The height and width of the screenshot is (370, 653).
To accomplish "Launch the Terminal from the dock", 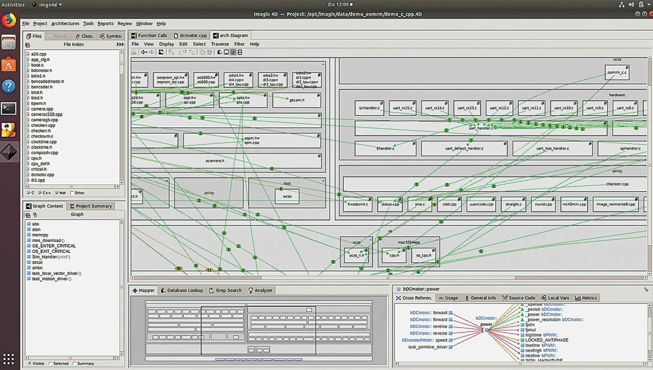I will coord(9,108).
